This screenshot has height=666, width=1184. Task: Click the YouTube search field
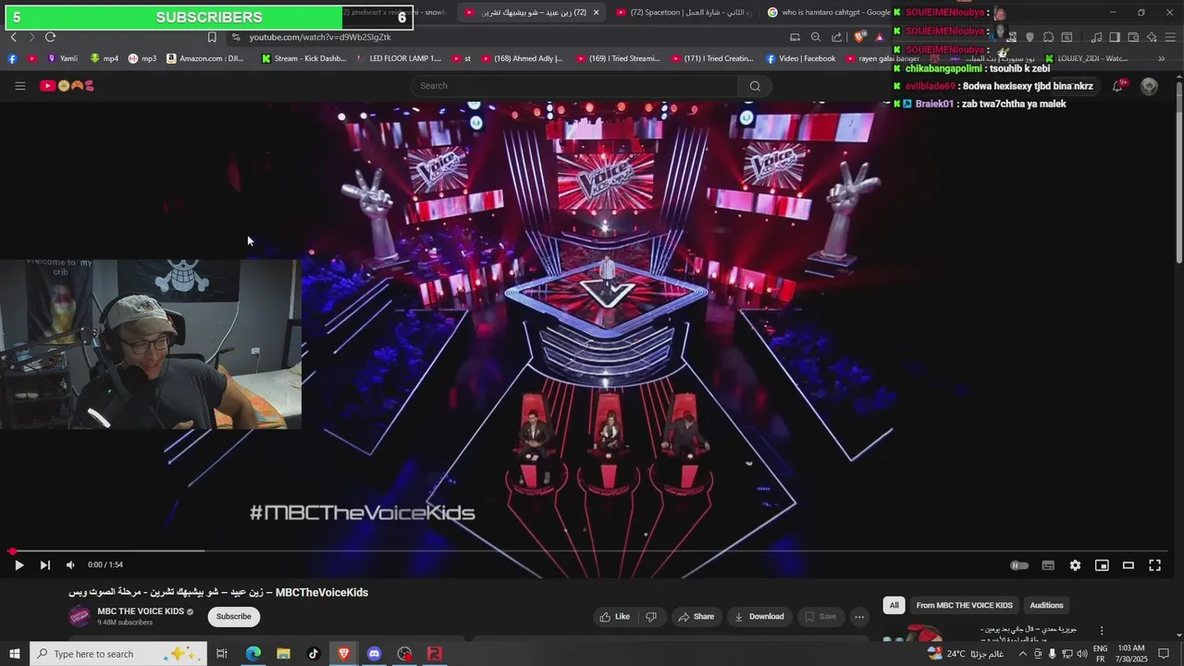(x=573, y=86)
